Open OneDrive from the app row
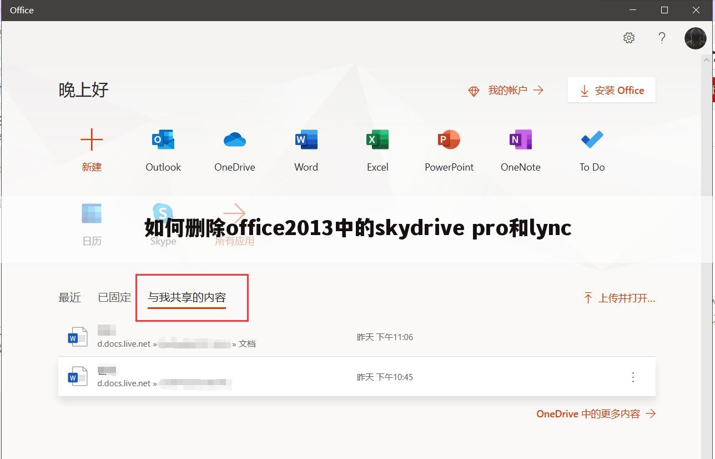715x459 pixels. pos(234,139)
